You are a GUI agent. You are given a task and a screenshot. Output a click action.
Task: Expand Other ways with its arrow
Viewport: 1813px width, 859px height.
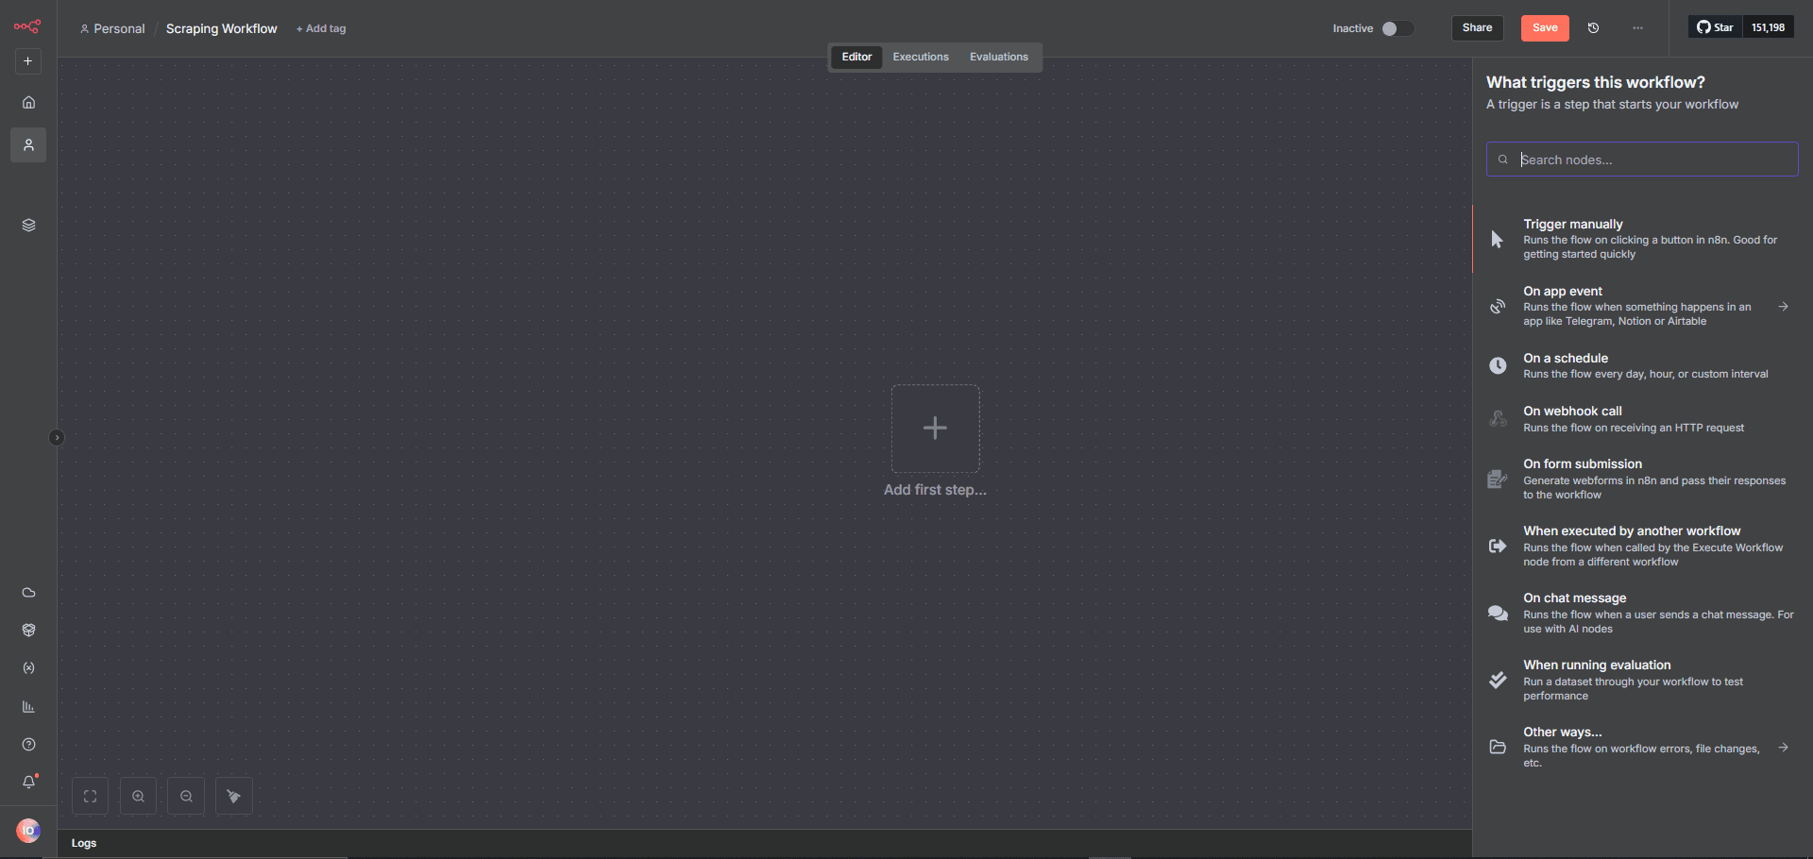click(x=1784, y=748)
